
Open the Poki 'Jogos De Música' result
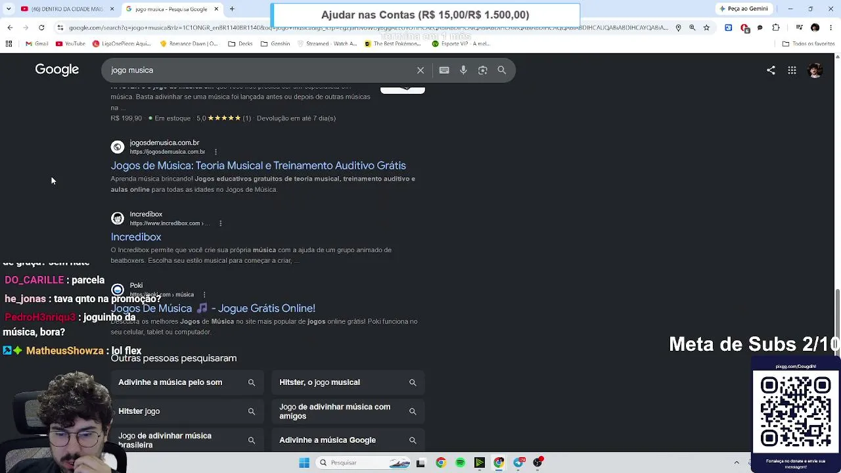[213, 308]
